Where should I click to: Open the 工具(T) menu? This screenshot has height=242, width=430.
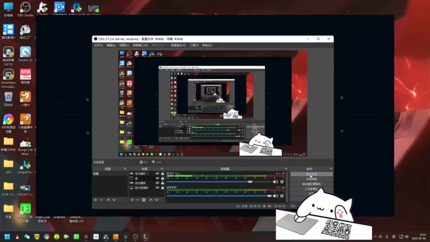[x=194, y=45]
